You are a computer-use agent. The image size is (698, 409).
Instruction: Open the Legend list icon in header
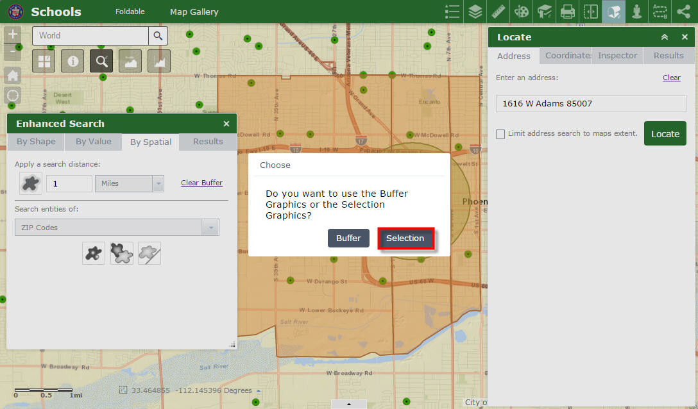[x=452, y=12]
